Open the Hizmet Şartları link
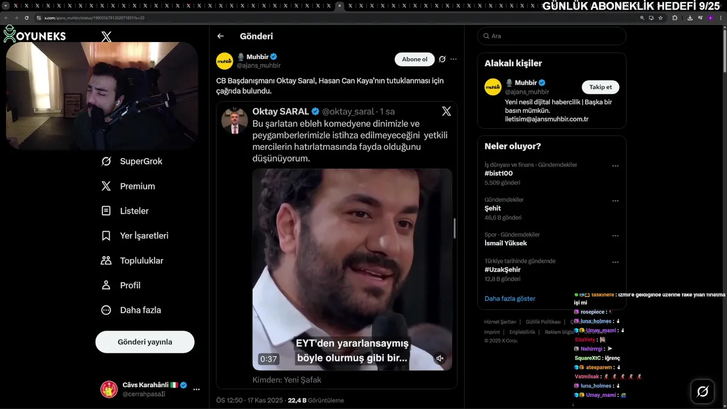This screenshot has height=409, width=727. (500, 322)
